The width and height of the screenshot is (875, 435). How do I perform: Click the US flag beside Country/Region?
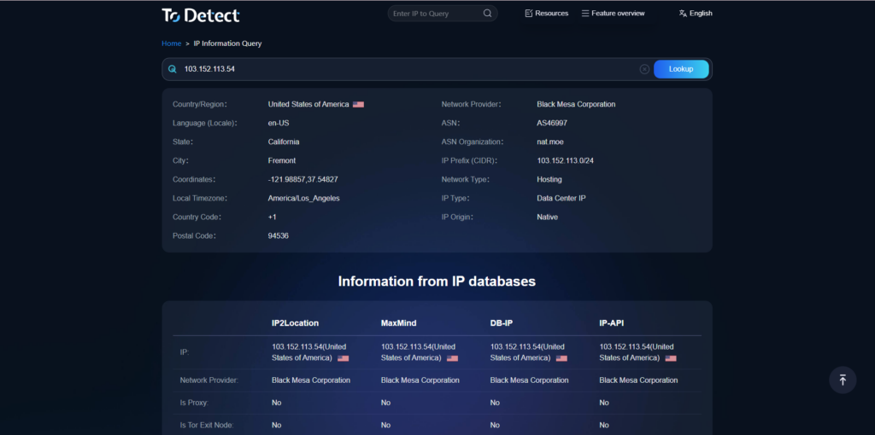pyautogui.click(x=358, y=104)
